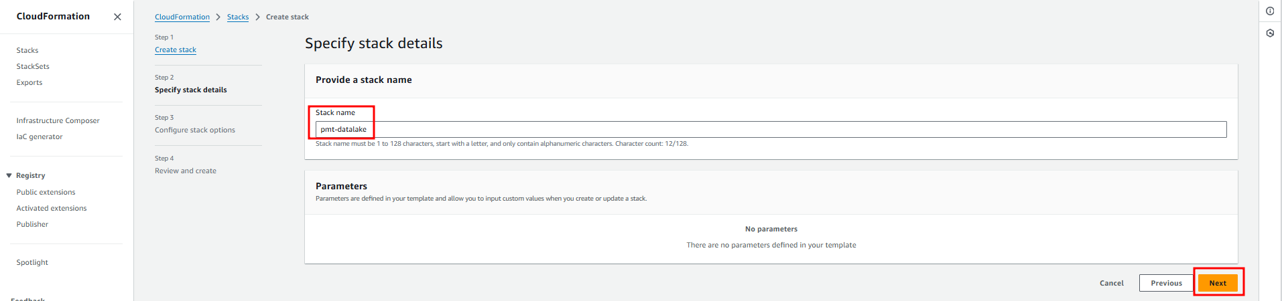Image resolution: width=1282 pixels, height=301 pixels.
Task: Open Infrastructure Composer
Action: pos(58,120)
